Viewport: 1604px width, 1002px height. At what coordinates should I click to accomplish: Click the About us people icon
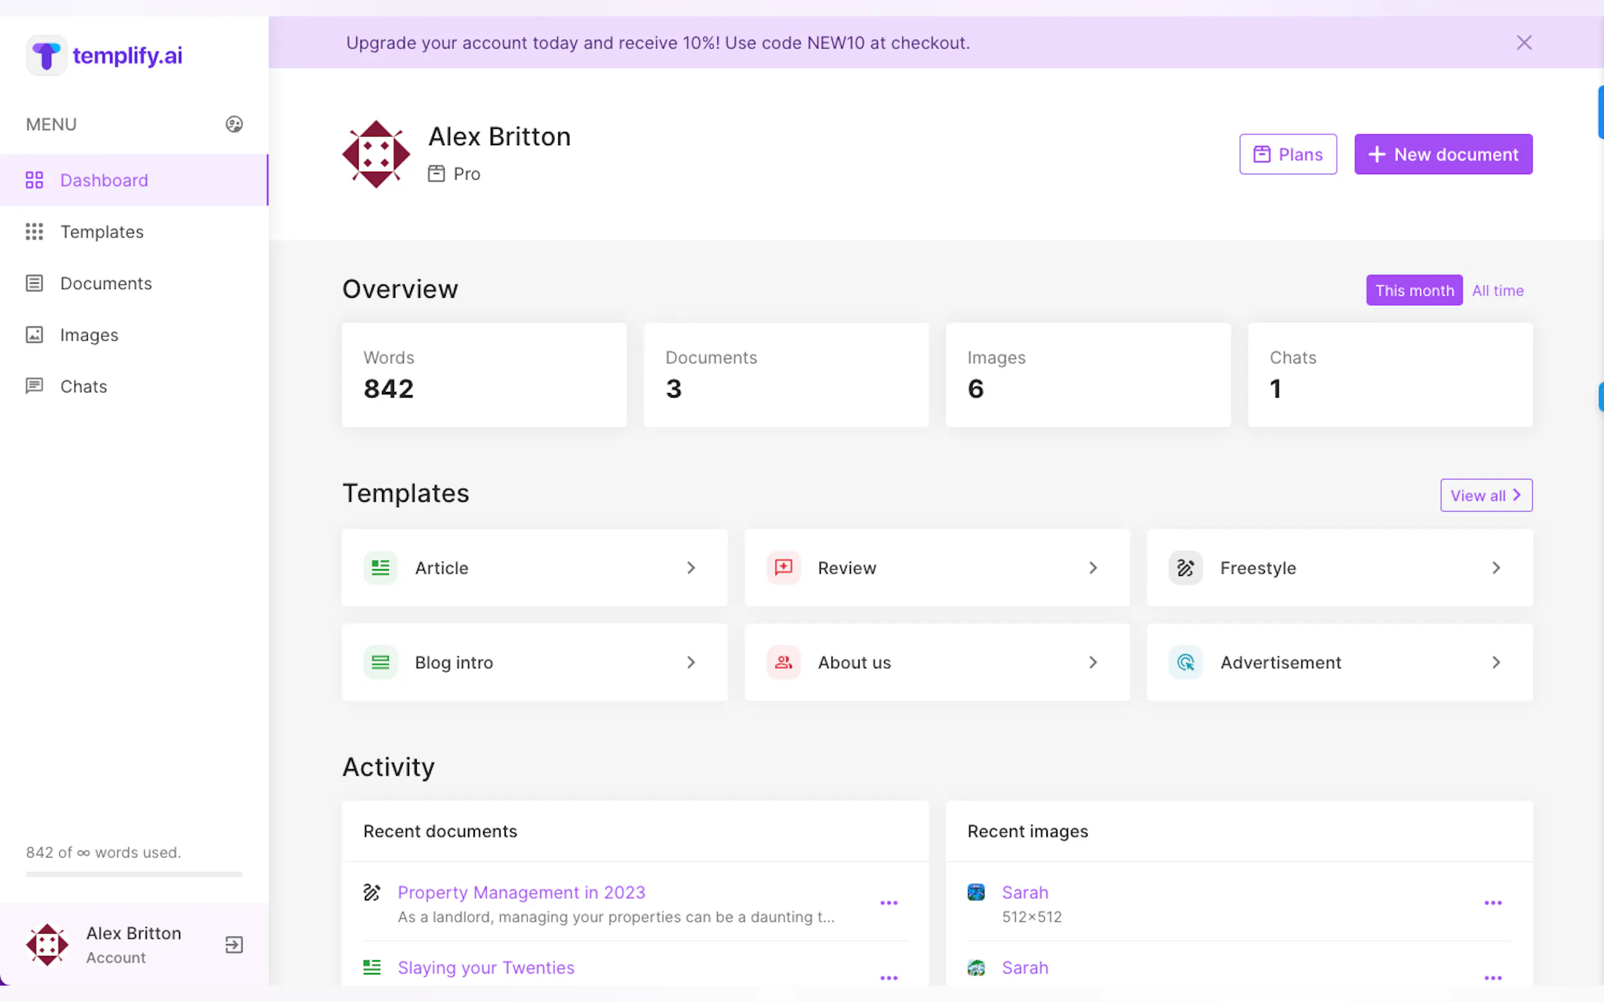(783, 662)
